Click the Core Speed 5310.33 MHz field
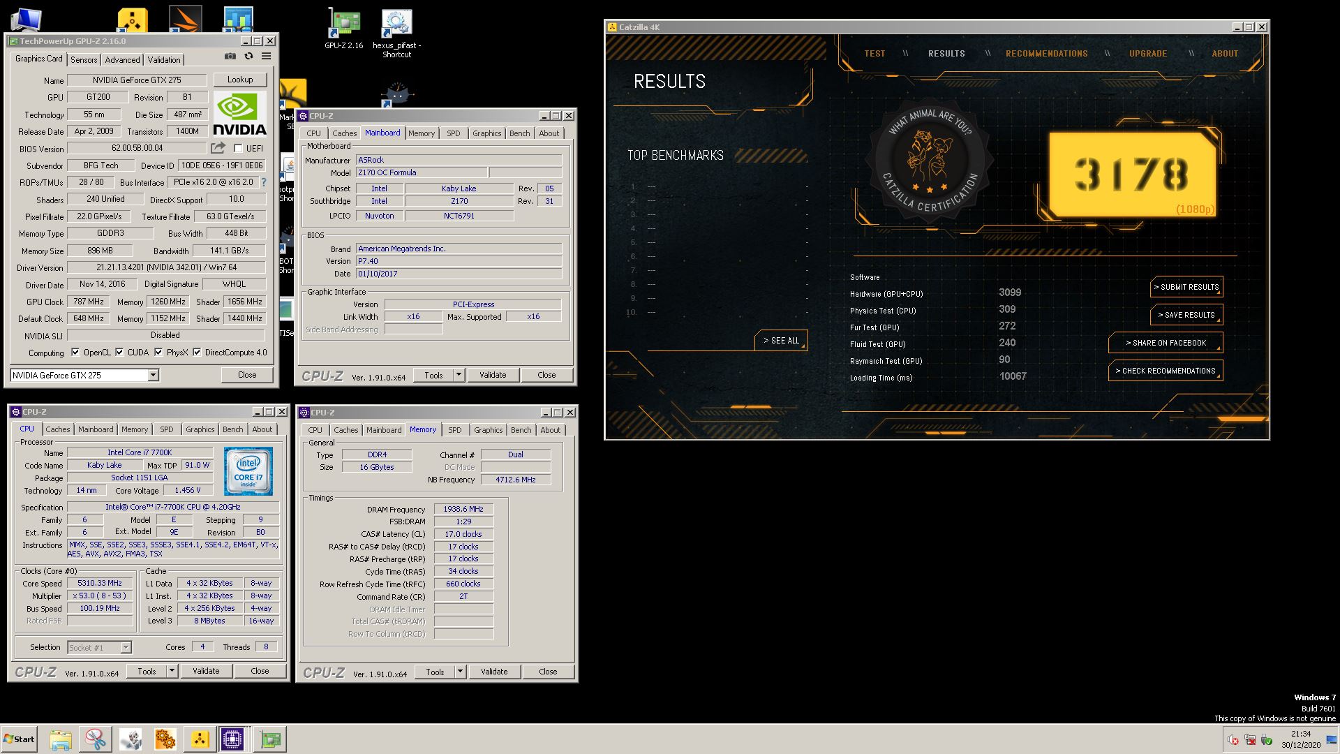The width and height of the screenshot is (1340, 754). pyautogui.click(x=100, y=583)
